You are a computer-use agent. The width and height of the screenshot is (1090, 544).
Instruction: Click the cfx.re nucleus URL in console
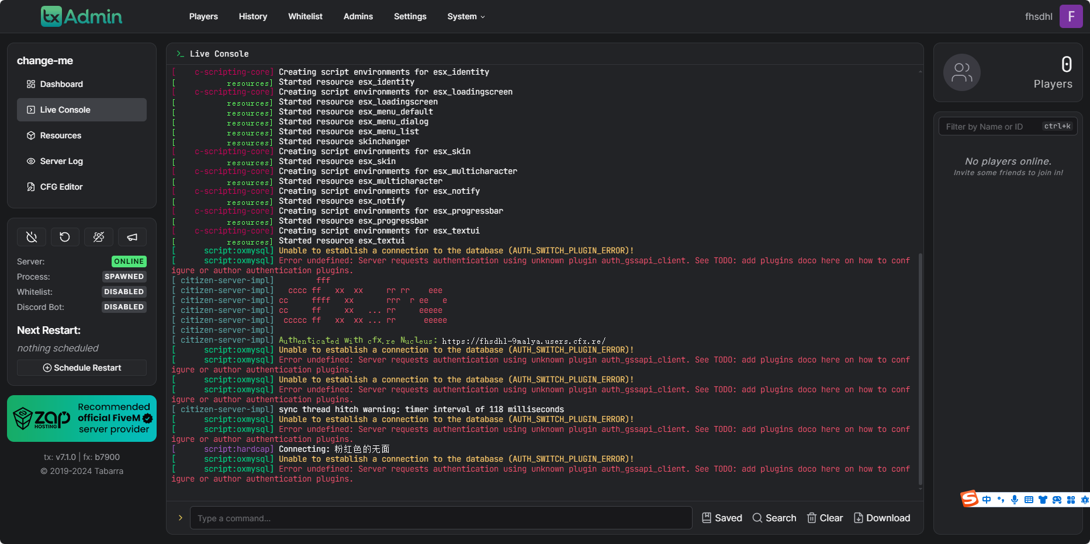tap(524, 341)
